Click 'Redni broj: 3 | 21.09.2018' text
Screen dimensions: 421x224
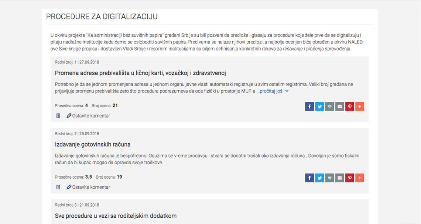77,205
